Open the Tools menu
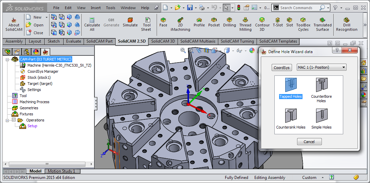The image size is (370, 183). 111,8
